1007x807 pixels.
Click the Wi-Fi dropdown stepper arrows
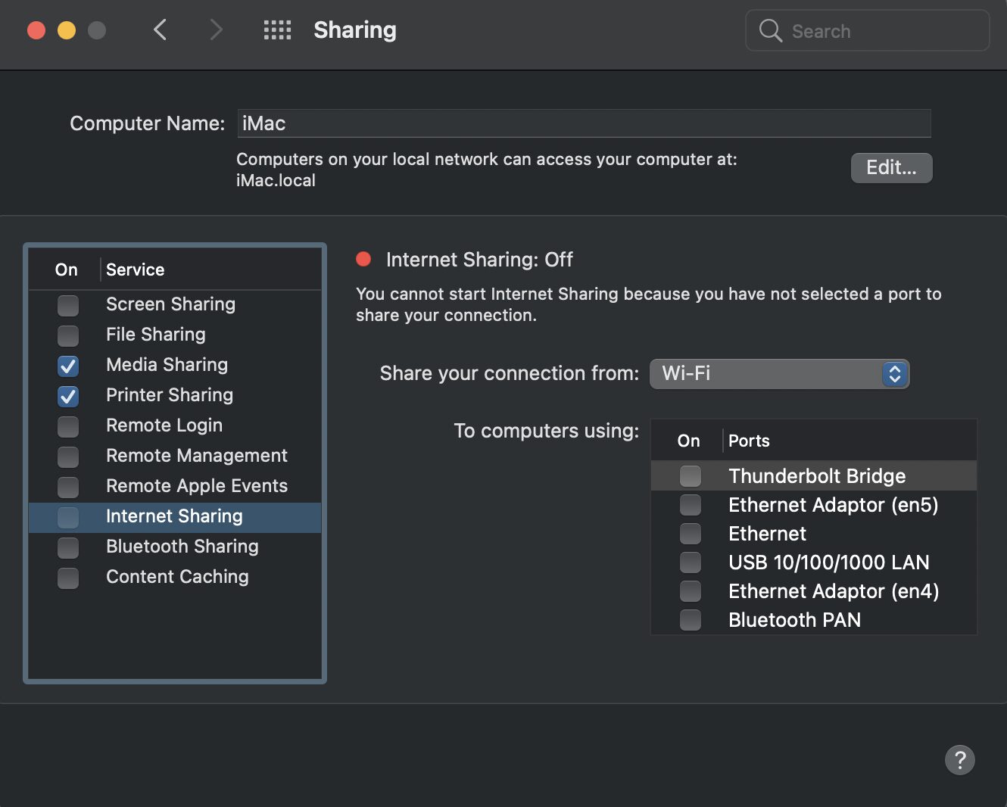pyautogui.click(x=894, y=374)
